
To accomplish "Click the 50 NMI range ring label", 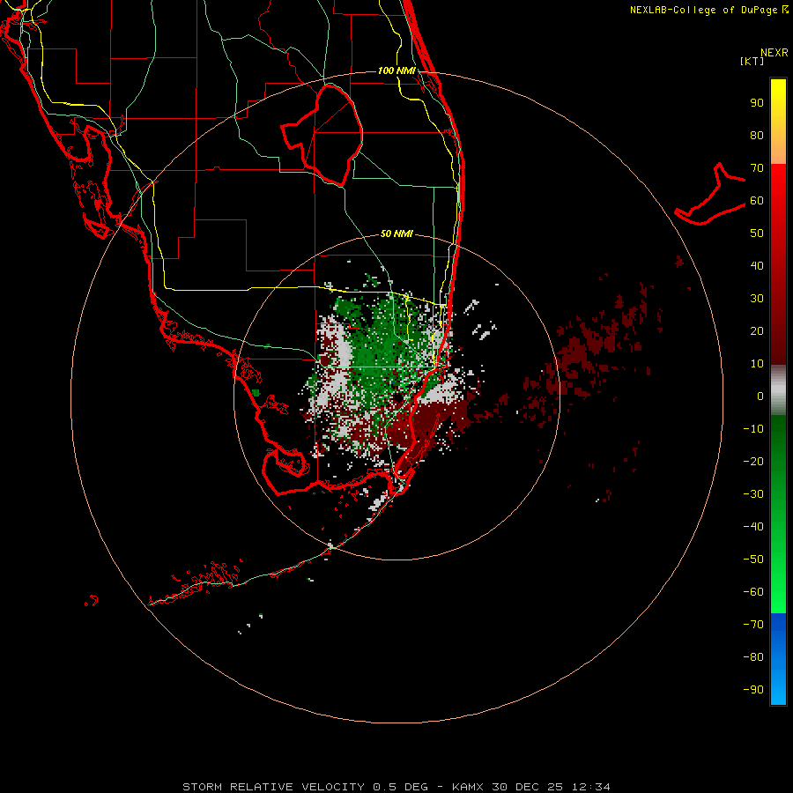I will coord(396,233).
